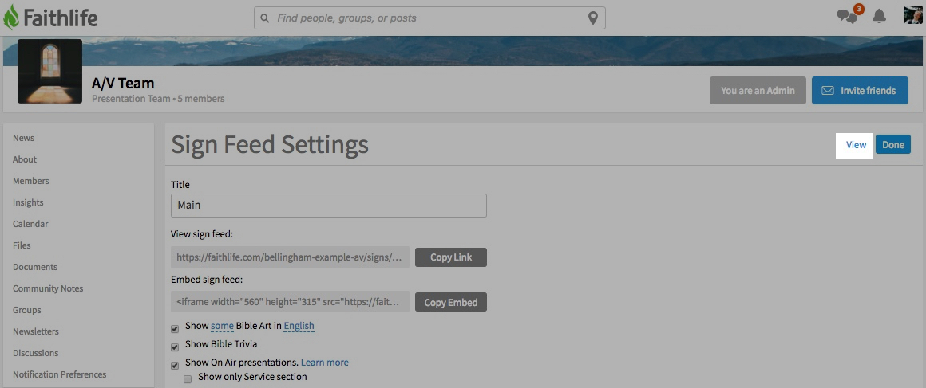Focus the Find people, groups, or posts field
Screen dimensions: 926x388
[429, 18]
